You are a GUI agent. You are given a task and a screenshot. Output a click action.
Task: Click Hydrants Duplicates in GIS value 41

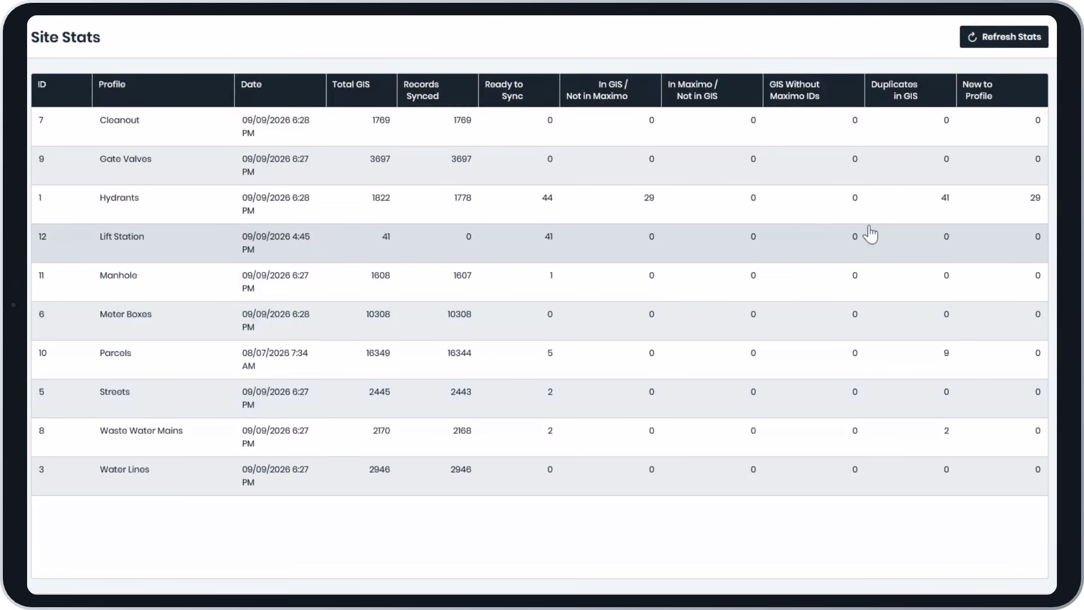[x=945, y=198]
